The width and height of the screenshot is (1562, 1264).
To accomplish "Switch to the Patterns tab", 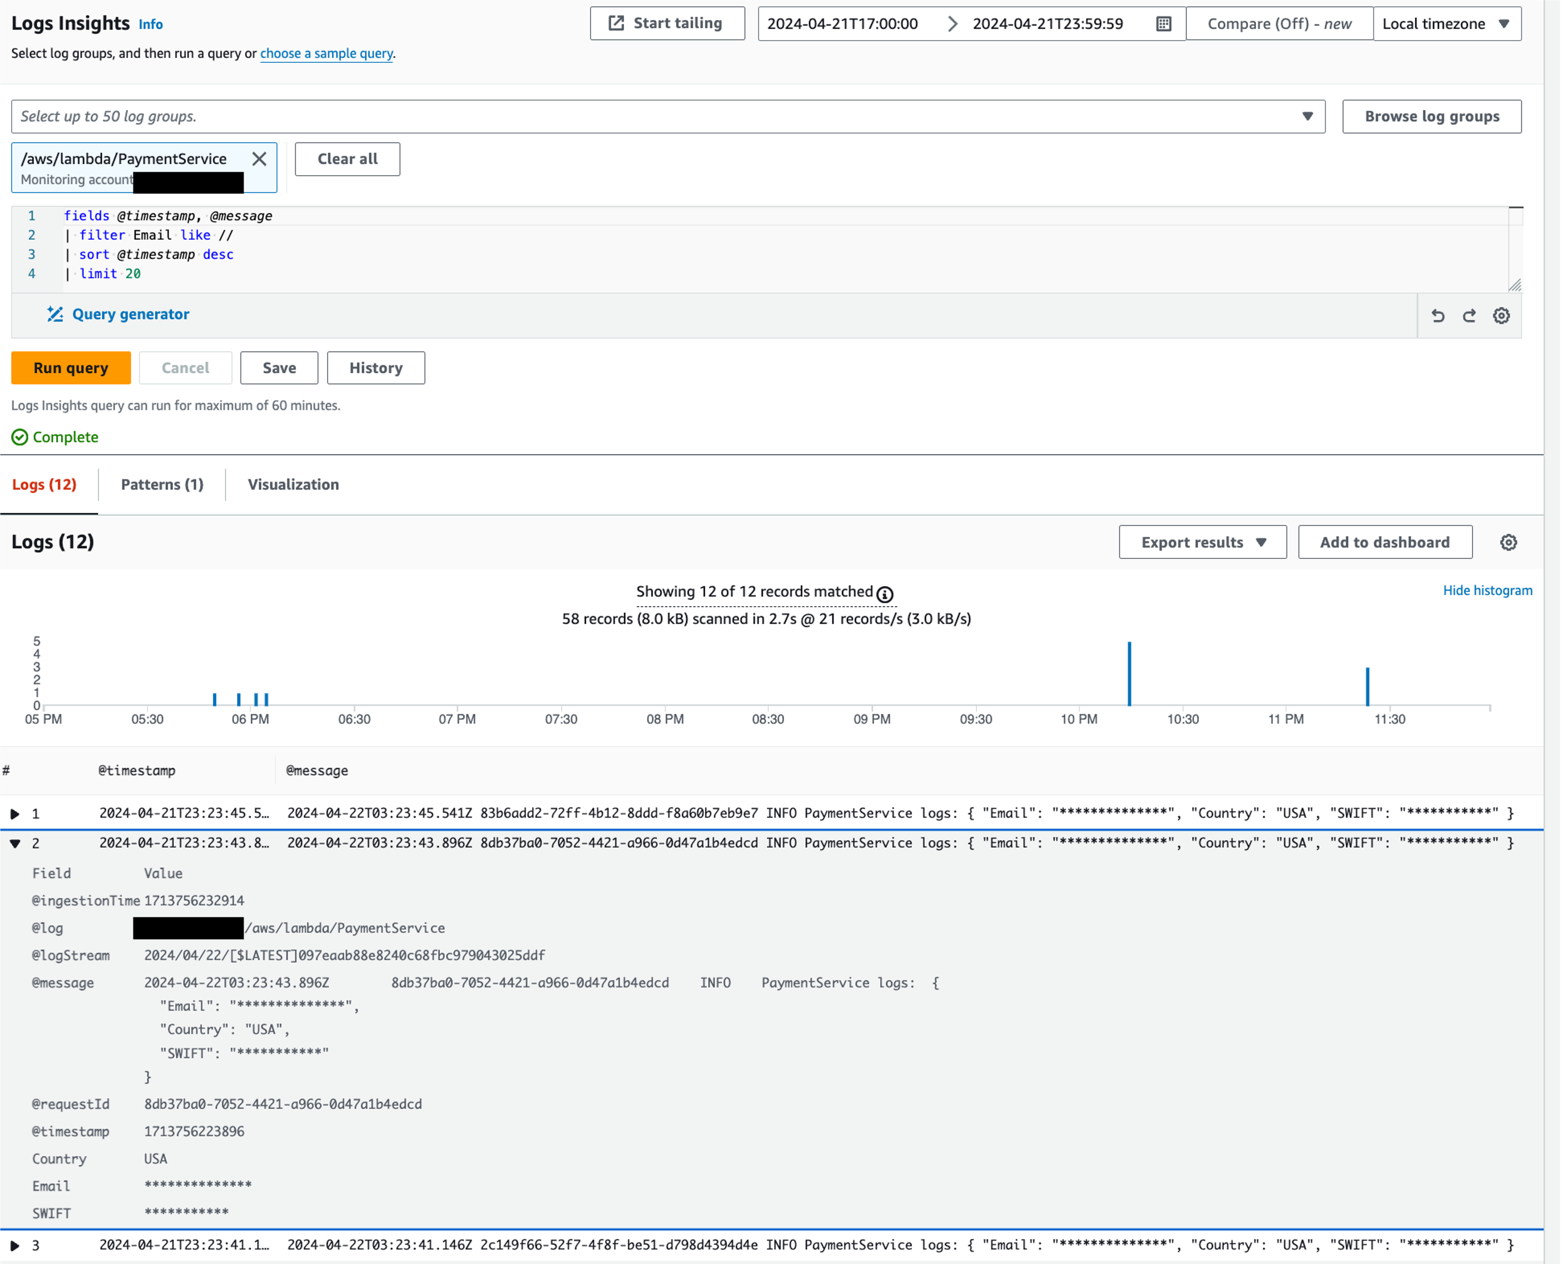I will 162,484.
